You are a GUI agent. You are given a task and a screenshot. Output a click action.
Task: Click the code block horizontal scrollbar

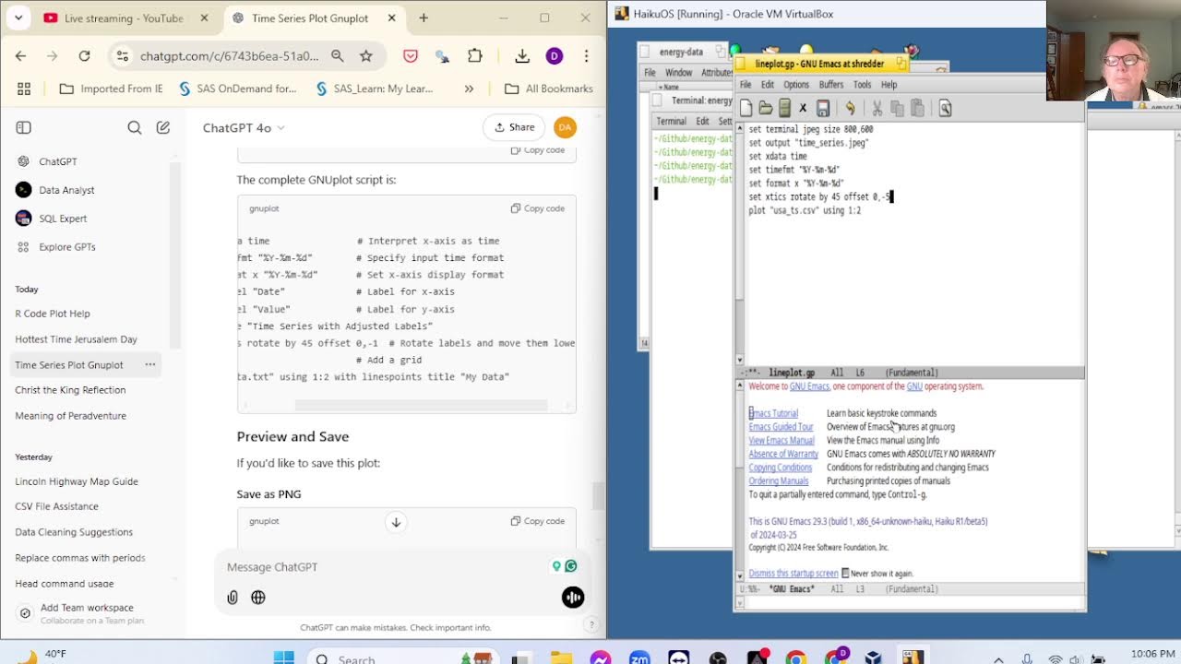[421, 405]
